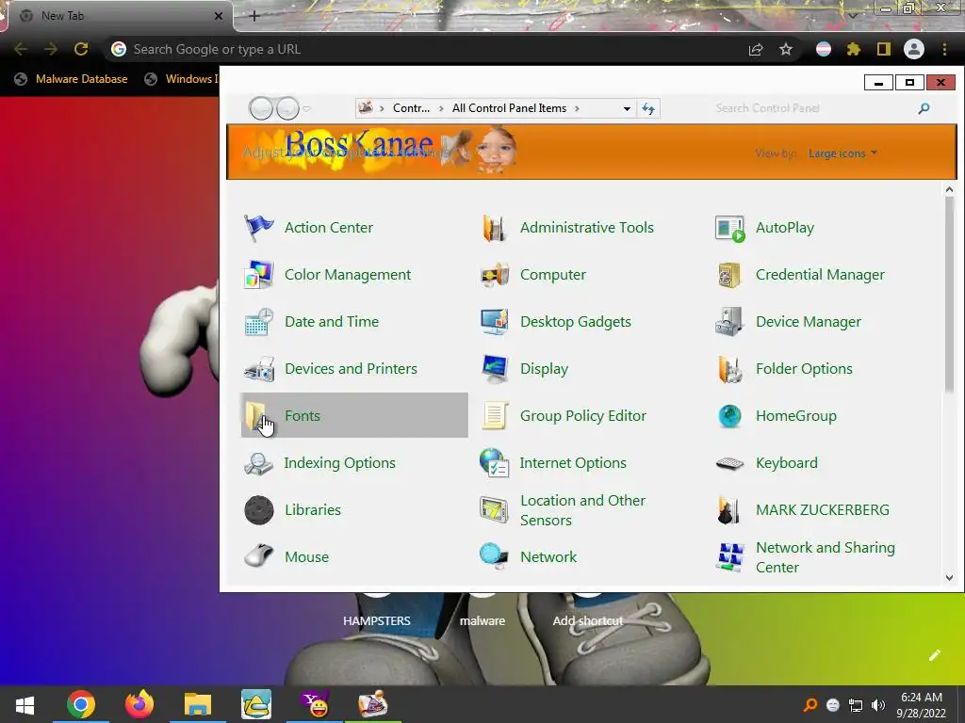Click the Chrome share page icon

click(756, 49)
